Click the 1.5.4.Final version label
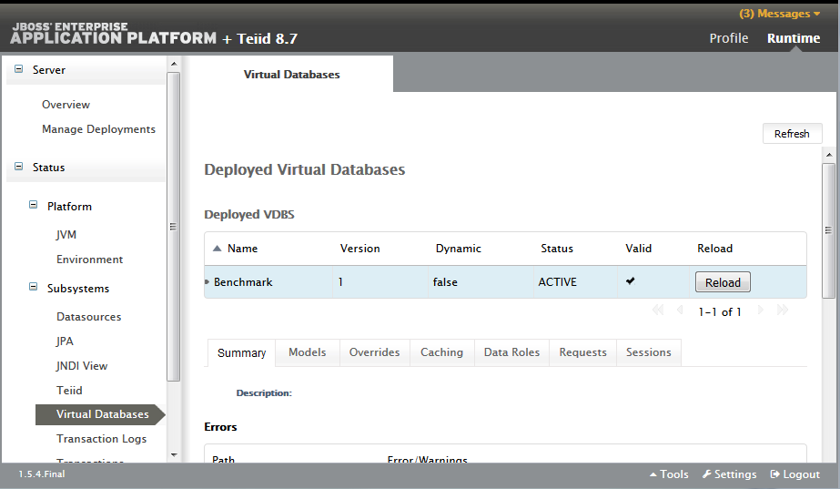The height and width of the screenshot is (489, 840). coord(42,474)
